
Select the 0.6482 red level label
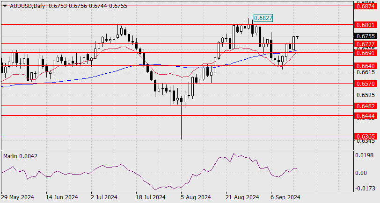[x=366, y=106]
